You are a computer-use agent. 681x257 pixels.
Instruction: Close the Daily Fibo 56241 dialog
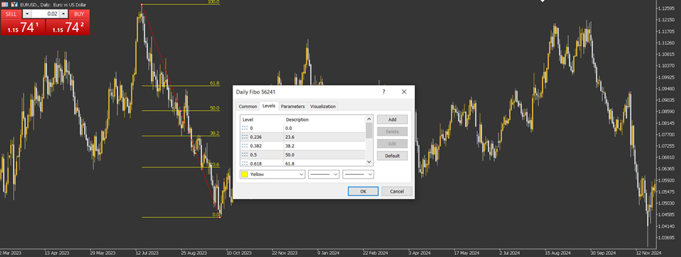[x=404, y=92]
